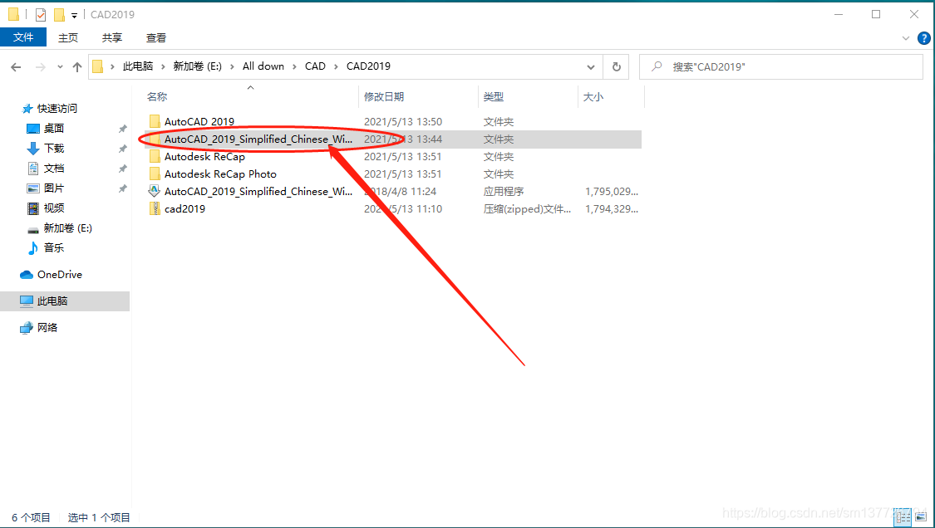
Task: Click the cad2019 file name
Action: (185, 208)
